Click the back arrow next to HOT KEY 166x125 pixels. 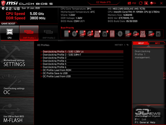(x=128, y=45)
